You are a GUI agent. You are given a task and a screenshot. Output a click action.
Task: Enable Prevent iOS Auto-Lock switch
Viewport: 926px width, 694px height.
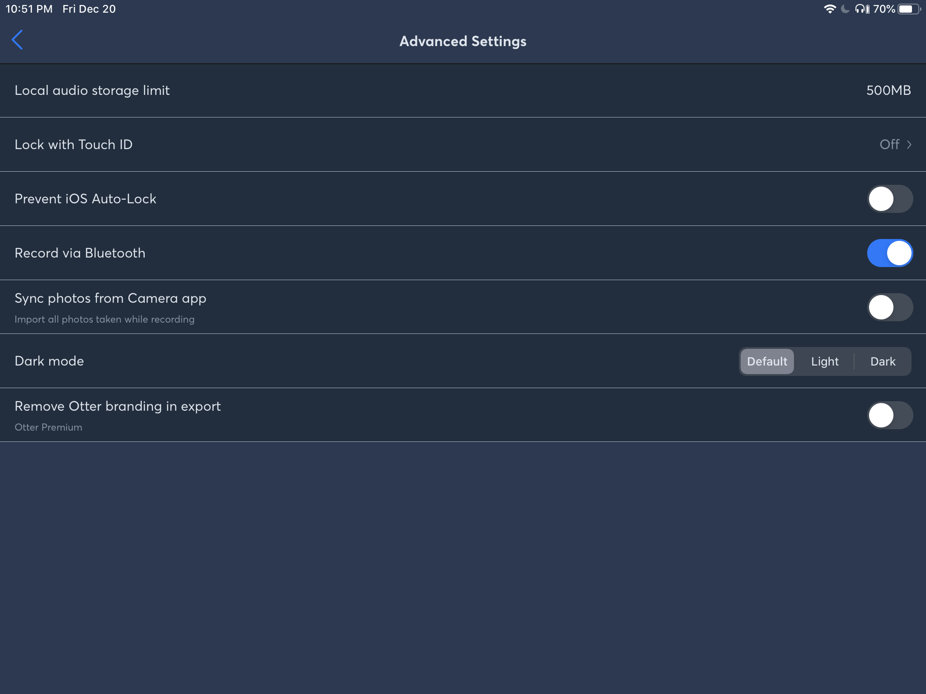(889, 199)
